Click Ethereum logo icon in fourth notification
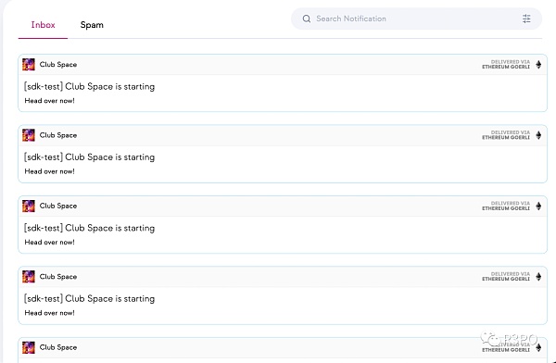 [538, 277]
